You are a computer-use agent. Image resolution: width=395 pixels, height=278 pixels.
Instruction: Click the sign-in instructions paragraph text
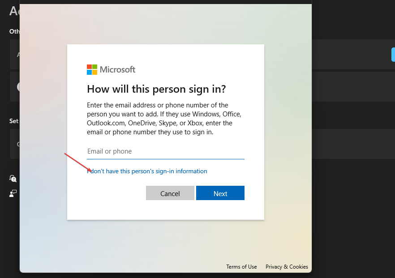(x=164, y=119)
